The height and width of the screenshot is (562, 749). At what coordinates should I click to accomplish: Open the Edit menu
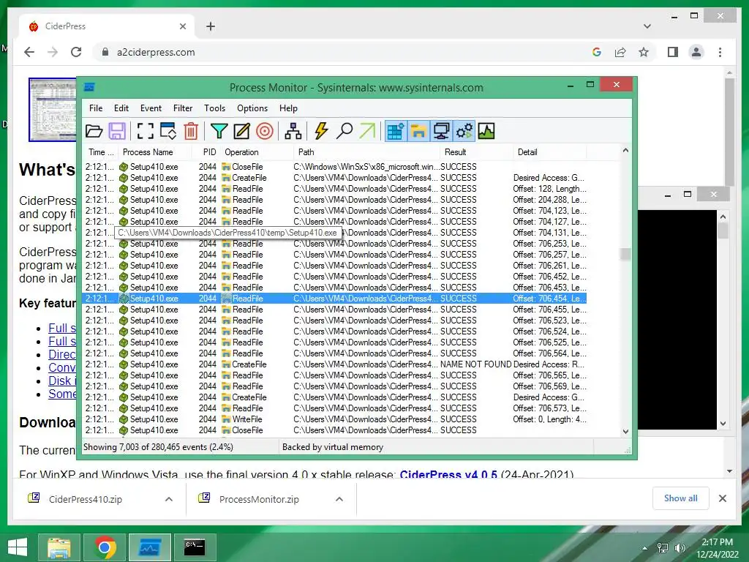(x=121, y=108)
